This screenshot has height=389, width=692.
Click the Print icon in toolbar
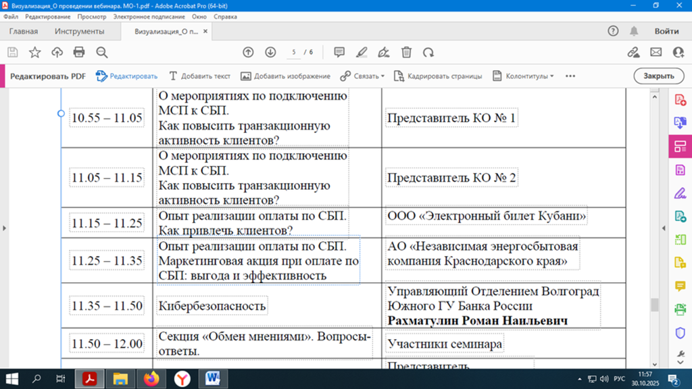click(x=79, y=52)
